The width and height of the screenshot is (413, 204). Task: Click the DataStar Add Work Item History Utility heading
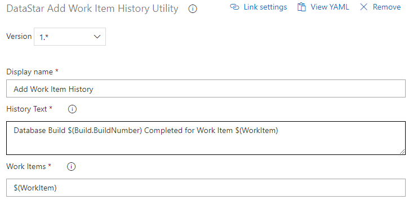pos(92,8)
